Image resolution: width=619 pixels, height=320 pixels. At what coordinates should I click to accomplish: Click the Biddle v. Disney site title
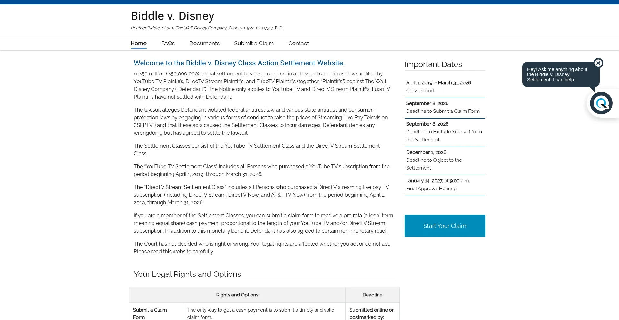point(172,16)
